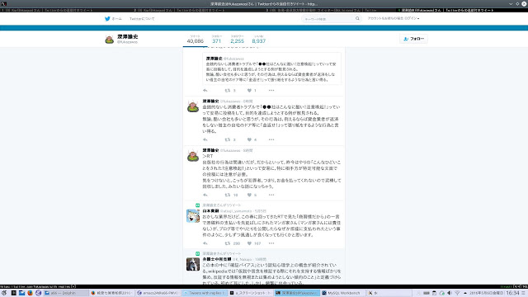This screenshot has width=528, height=297.
Task: Launch Firefox from the panel quick-launch icon
Action: coord(30,293)
